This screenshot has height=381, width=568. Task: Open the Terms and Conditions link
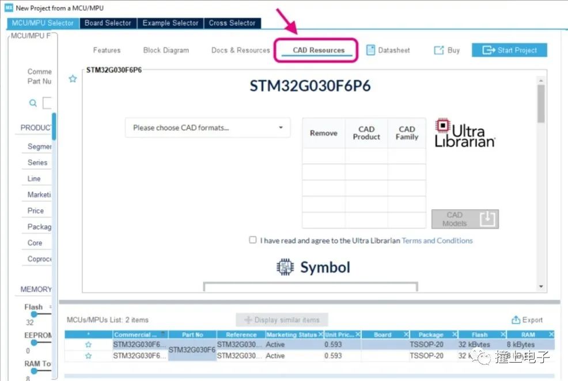pyautogui.click(x=437, y=241)
